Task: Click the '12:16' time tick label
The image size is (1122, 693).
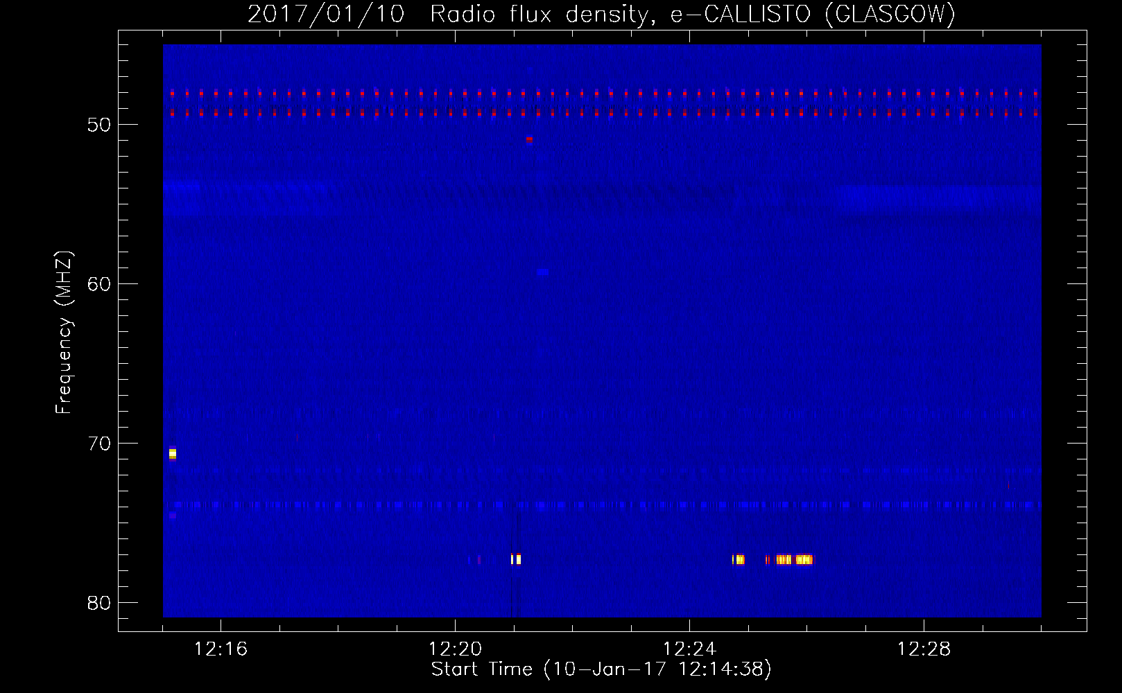Action: (x=221, y=649)
